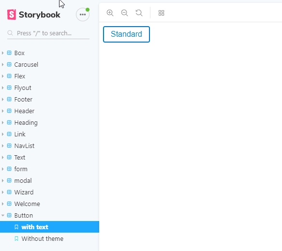The height and width of the screenshot is (251, 282).
Task: Open the 'Without theme' story
Action: [49, 238]
